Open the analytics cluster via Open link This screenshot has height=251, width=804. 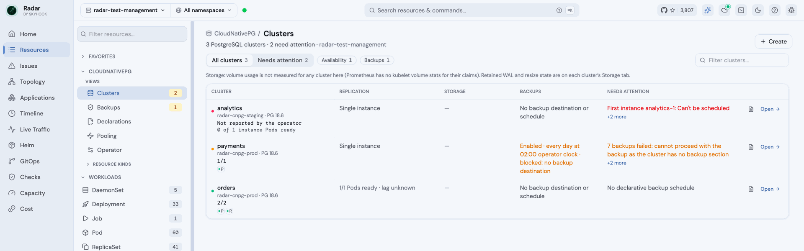[x=770, y=109]
